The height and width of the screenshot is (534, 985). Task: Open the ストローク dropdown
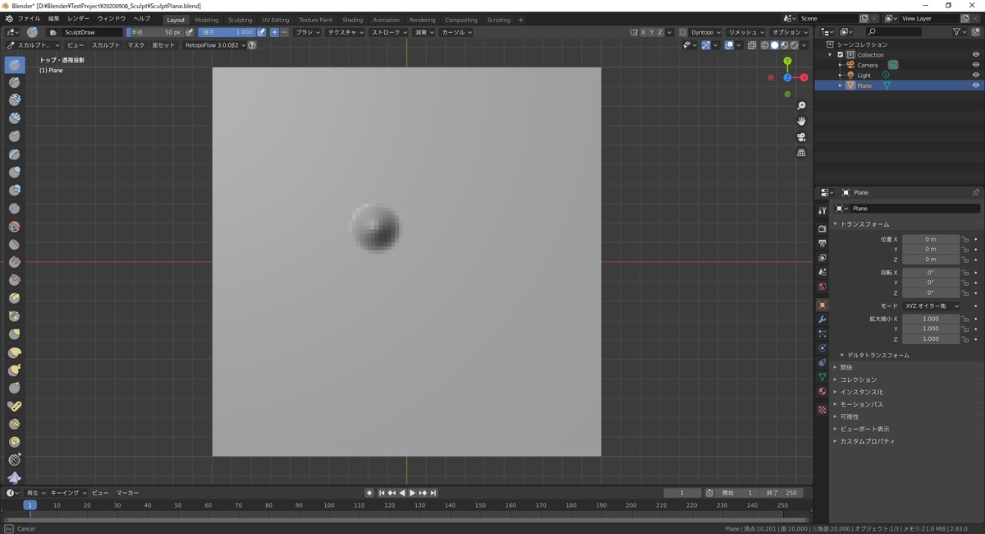pyautogui.click(x=389, y=32)
